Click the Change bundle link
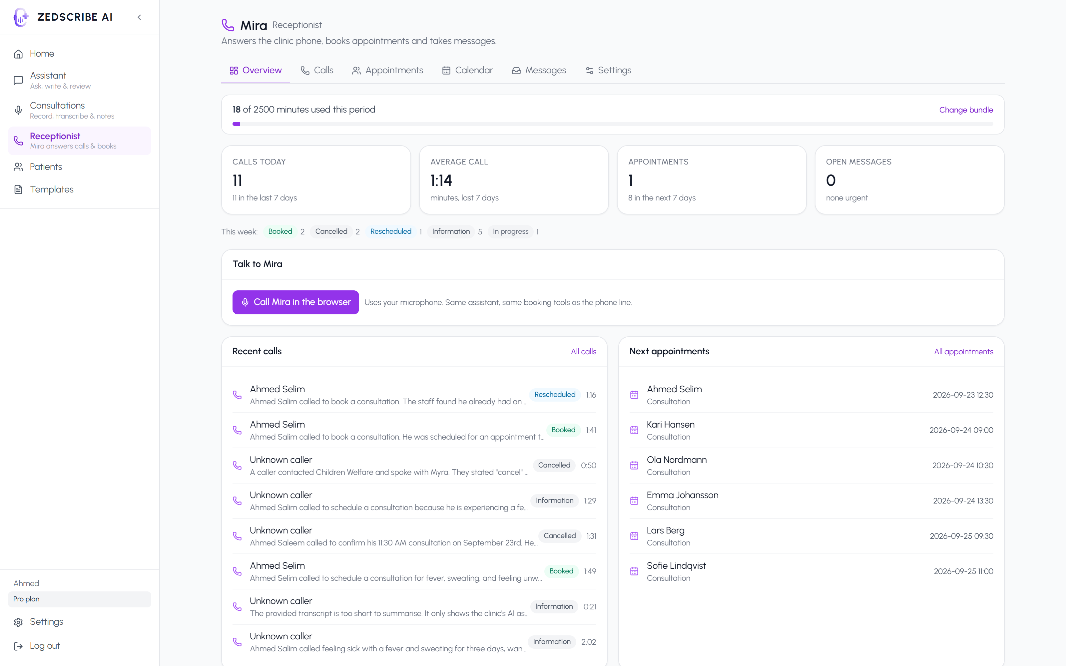 point(966,110)
